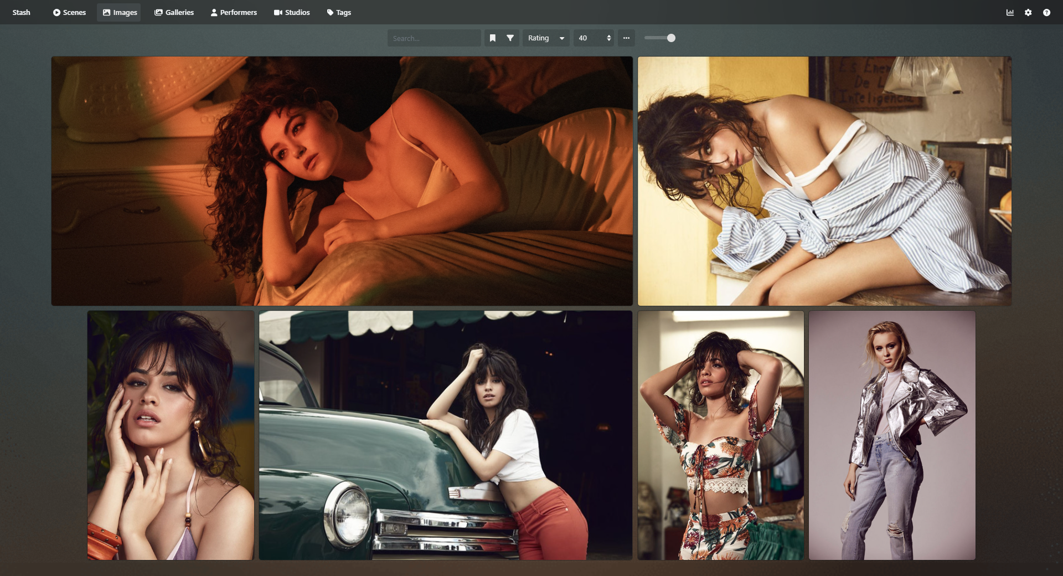Open image of woman in striped shirt
This screenshot has height=576, width=1063.
click(824, 181)
